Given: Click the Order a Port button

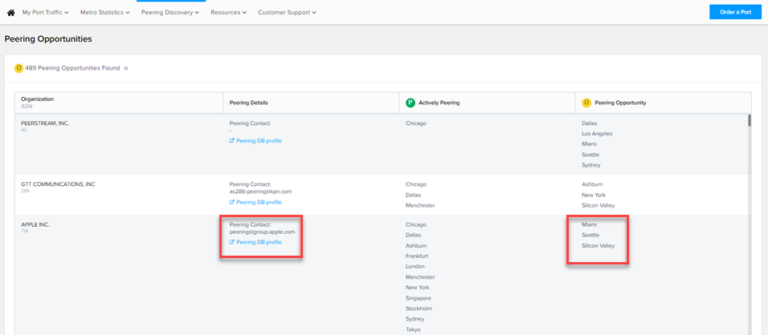Looking at the screenshot, I should pos(735,12).
